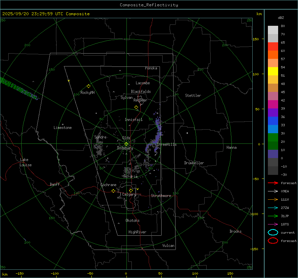Select the Lake Louise map label
298x278 pixels.
[x=26, y=162]
